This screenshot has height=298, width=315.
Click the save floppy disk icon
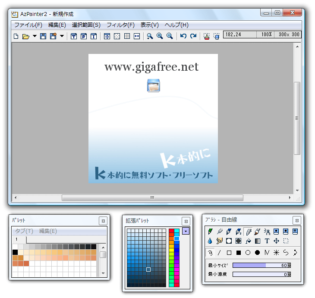click(43, 36)
